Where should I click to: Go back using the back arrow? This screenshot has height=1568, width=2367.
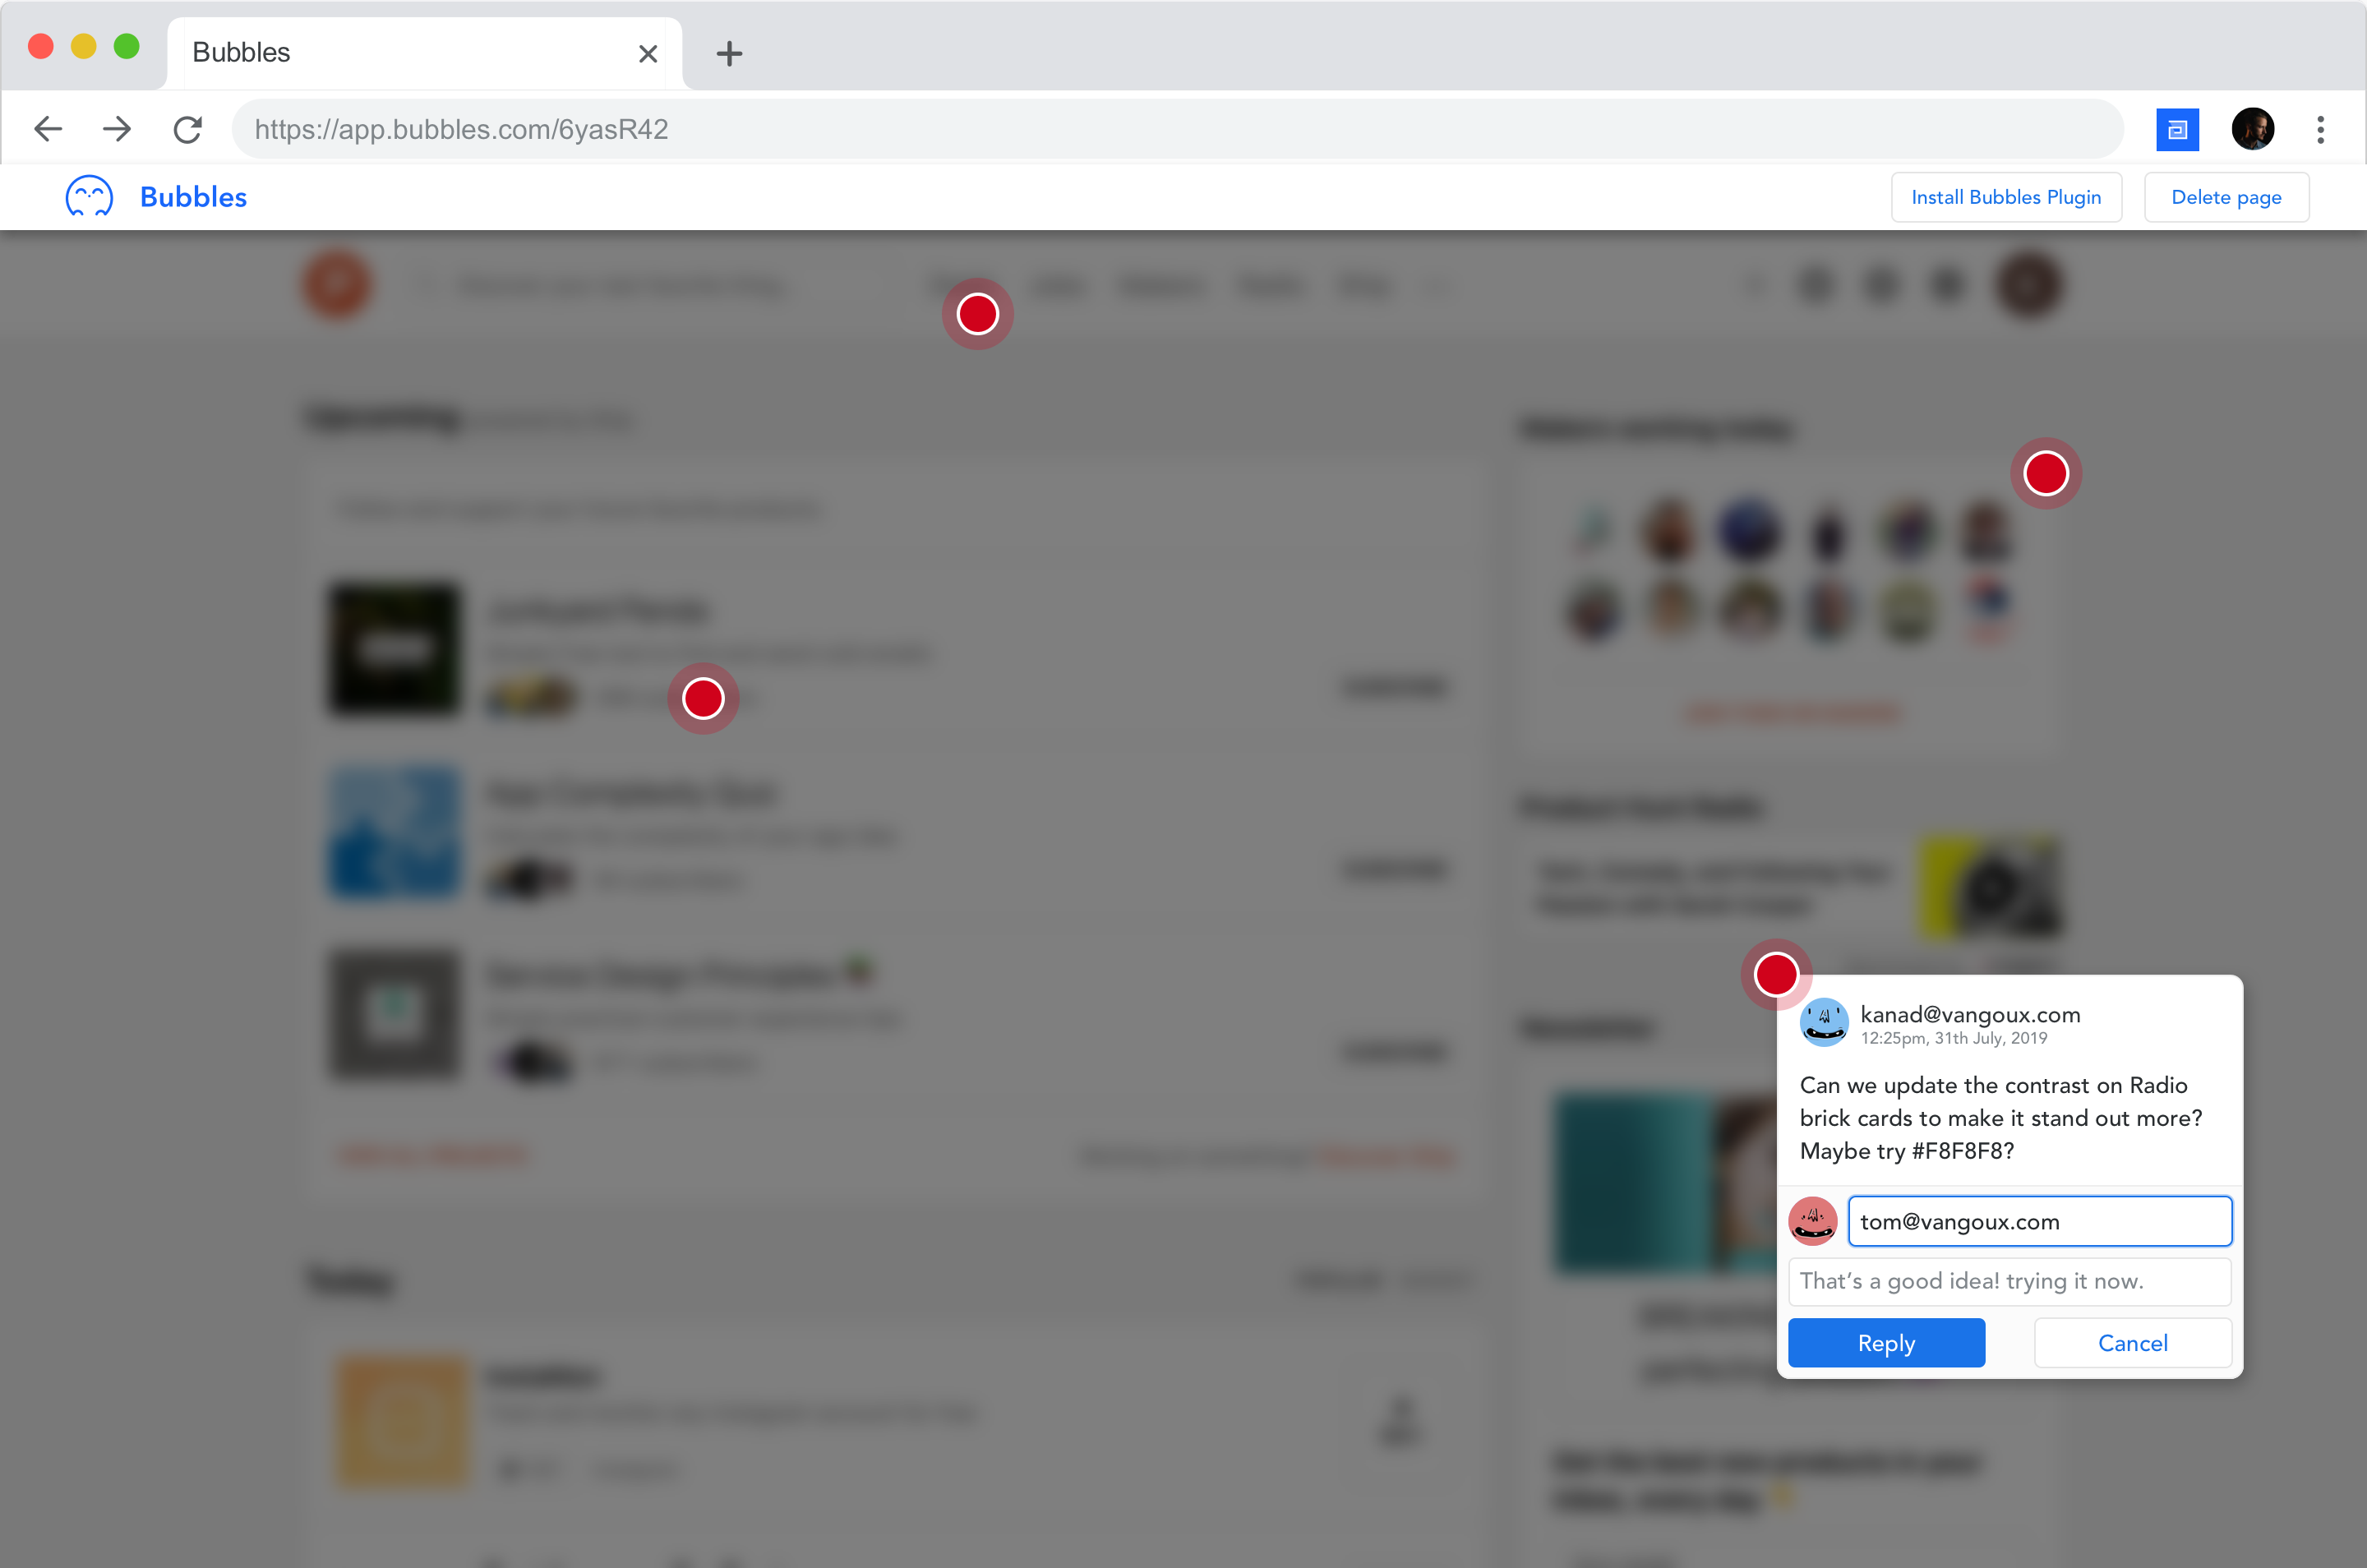48,130
